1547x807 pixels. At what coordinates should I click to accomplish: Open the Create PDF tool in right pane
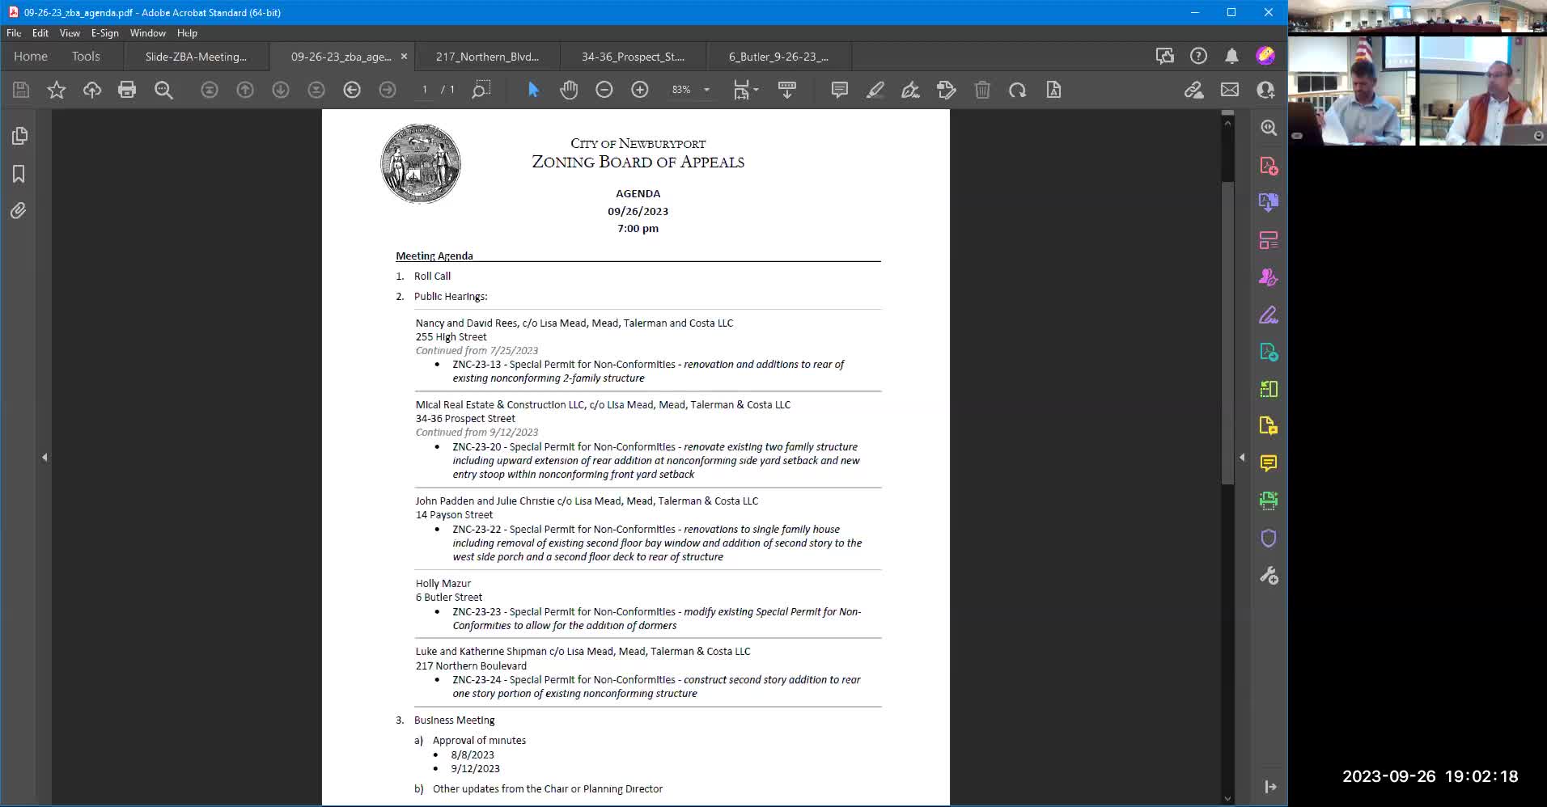(x=1269, y=166)
